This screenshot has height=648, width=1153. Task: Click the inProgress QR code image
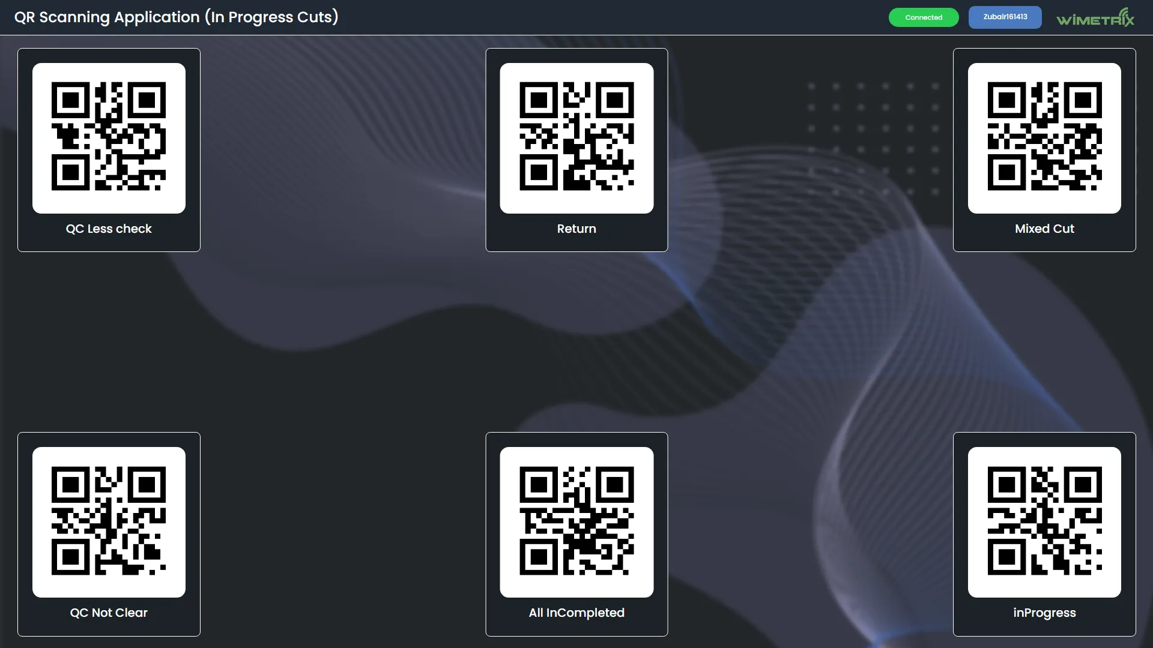[1044, 521]
